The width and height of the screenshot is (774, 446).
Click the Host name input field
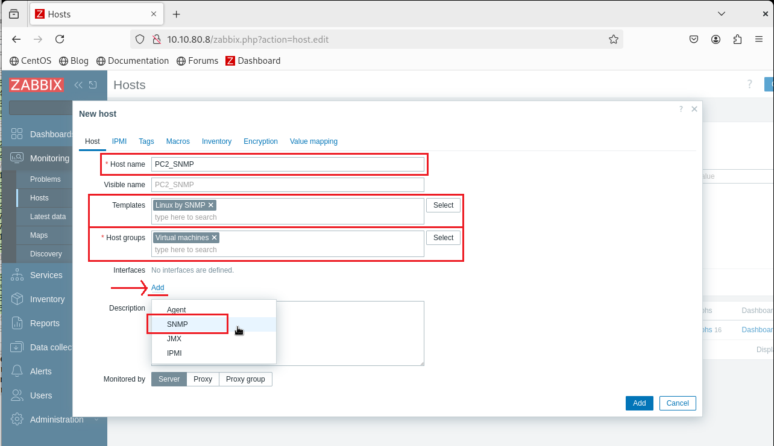pyautogui.click(x=288, y=164)
